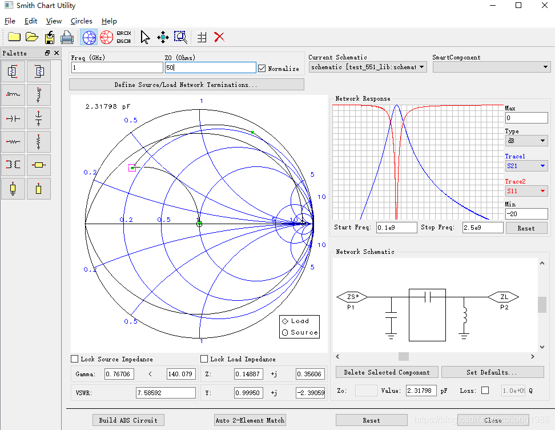Pick the shunt inductor component
The image size is (555, 430).
[39, 95]
